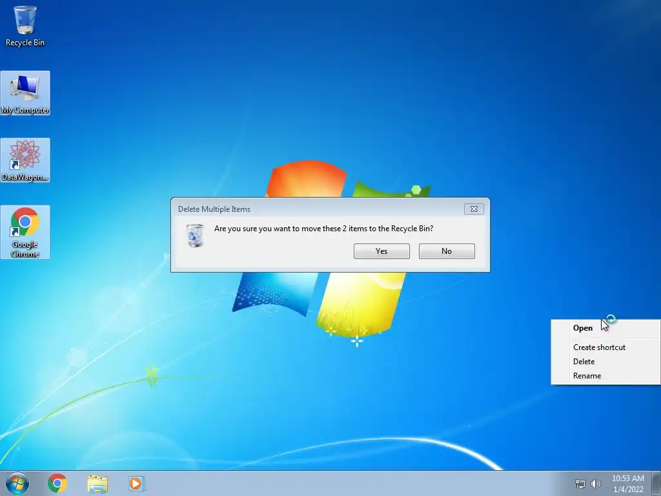Open the Windows Start menu orb

click(17, 483)
